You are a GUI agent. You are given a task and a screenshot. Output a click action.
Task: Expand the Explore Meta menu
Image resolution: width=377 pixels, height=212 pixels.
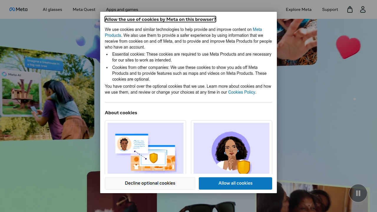pyautogui.click(x=299, y=9)
